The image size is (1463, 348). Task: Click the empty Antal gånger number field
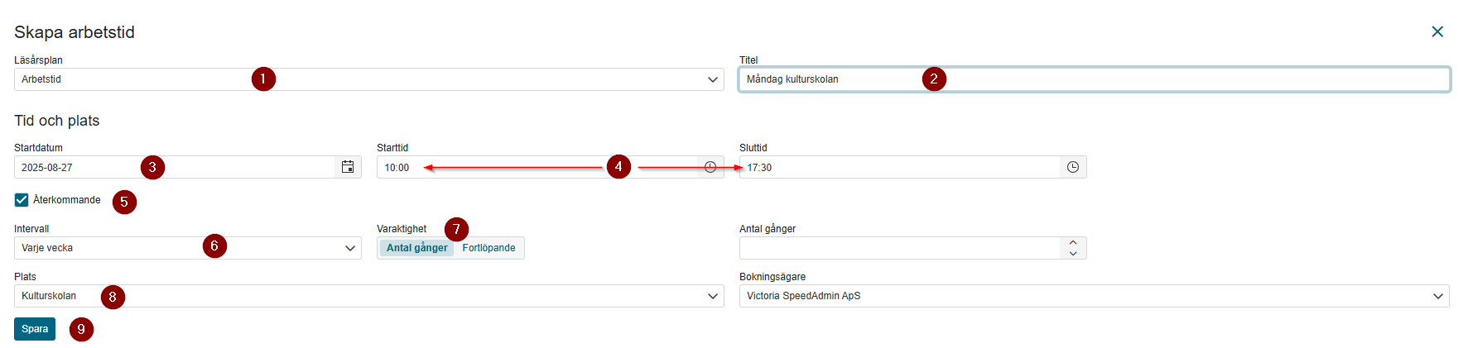tap(900, 248)
